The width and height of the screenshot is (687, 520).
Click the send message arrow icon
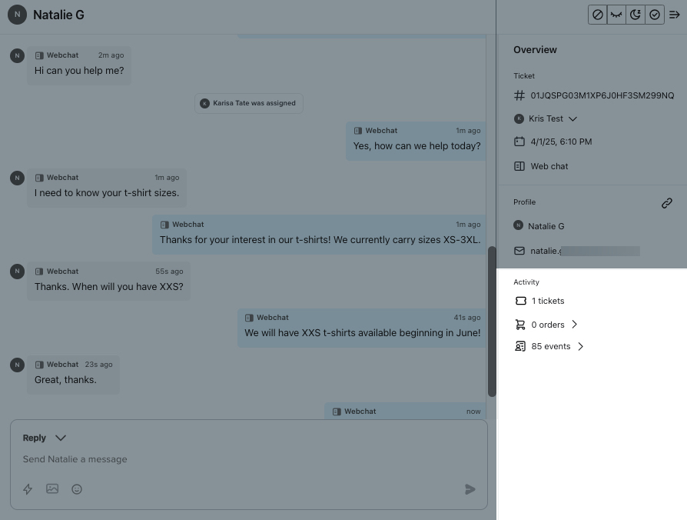pos(470,489)
